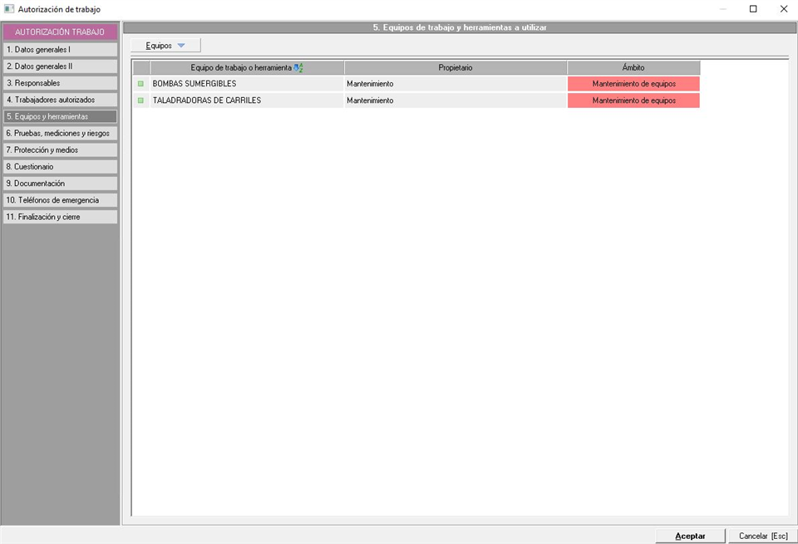Open the Equipos dropdown button

[165, 45]
